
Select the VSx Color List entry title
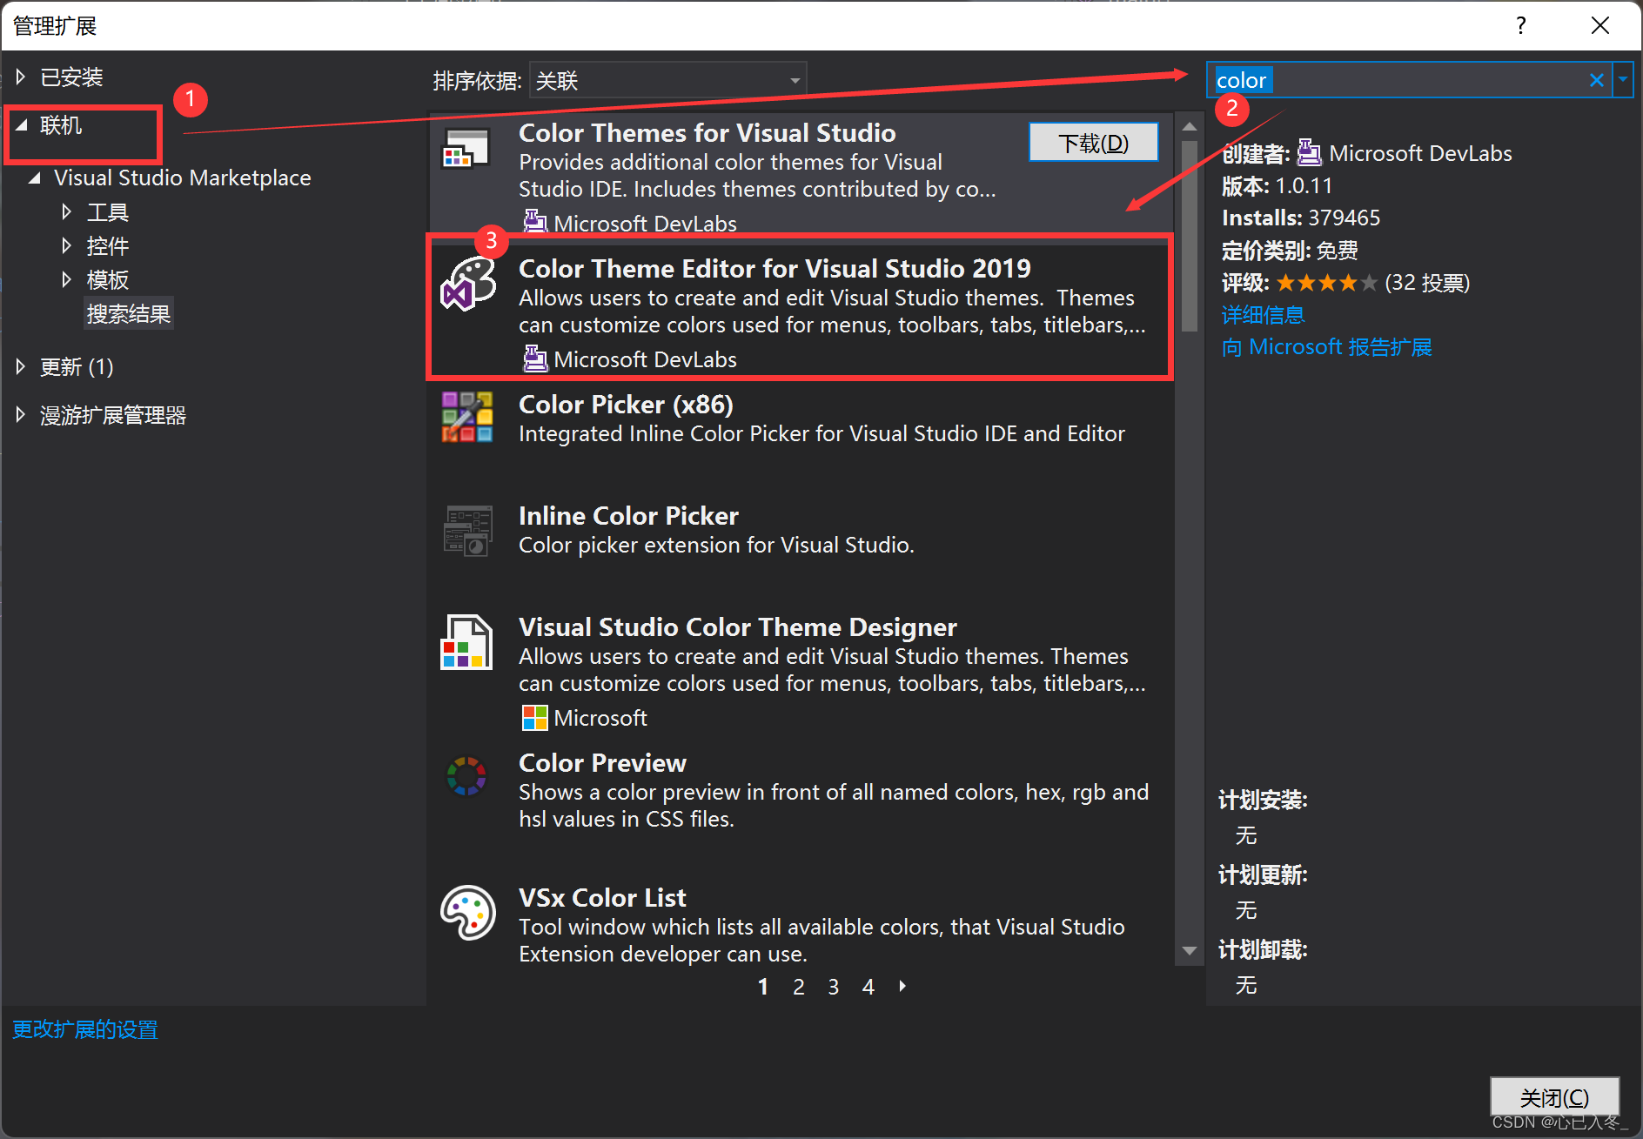[x=602, y=898]
